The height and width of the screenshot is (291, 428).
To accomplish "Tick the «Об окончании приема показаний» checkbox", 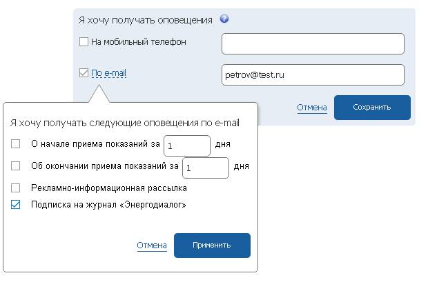I will [16, 165].
